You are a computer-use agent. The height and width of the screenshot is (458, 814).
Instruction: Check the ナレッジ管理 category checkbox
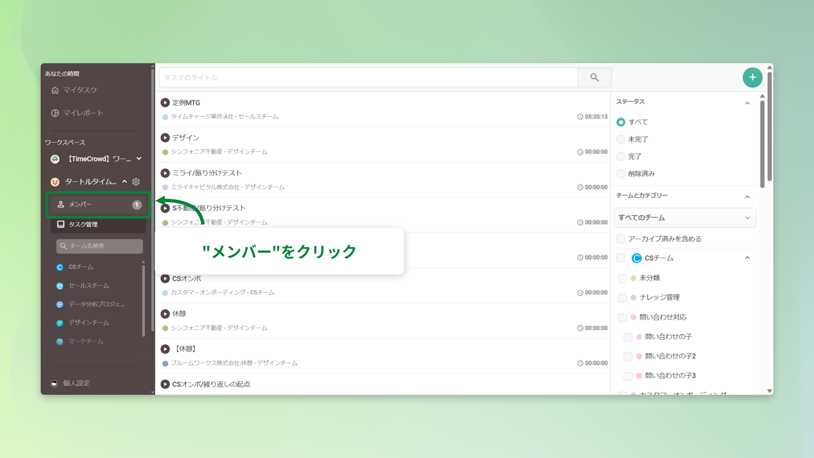622,298
